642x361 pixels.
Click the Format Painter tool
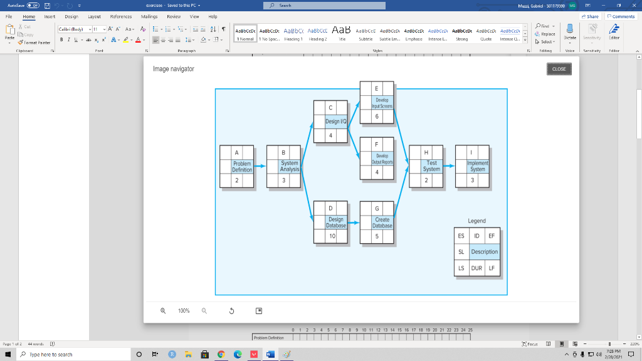tap(34, 43)
